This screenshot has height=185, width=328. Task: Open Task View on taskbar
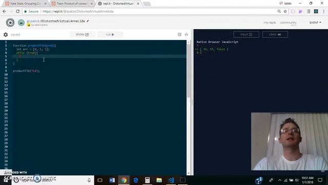[100, 180]
